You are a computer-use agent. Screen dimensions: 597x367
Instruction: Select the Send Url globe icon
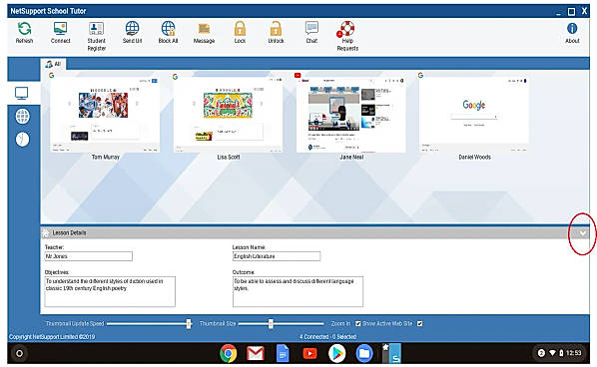click(132, 29)
